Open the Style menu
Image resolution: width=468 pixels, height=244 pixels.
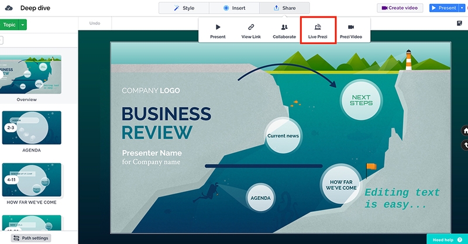[184, 8]
